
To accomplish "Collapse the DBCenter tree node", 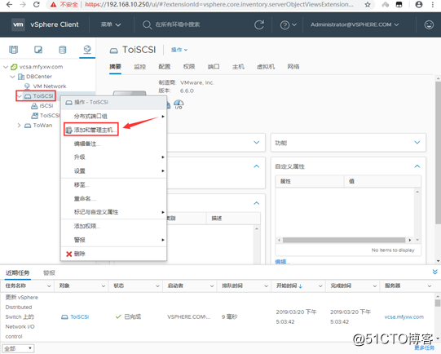I will (12, 77).
